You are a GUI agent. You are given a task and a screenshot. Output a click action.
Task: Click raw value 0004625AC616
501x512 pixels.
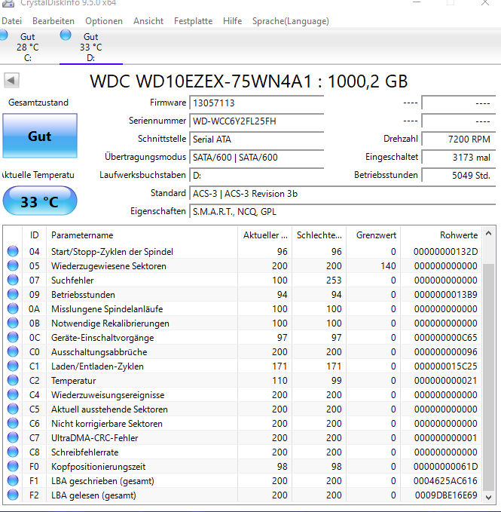point(445,481)
